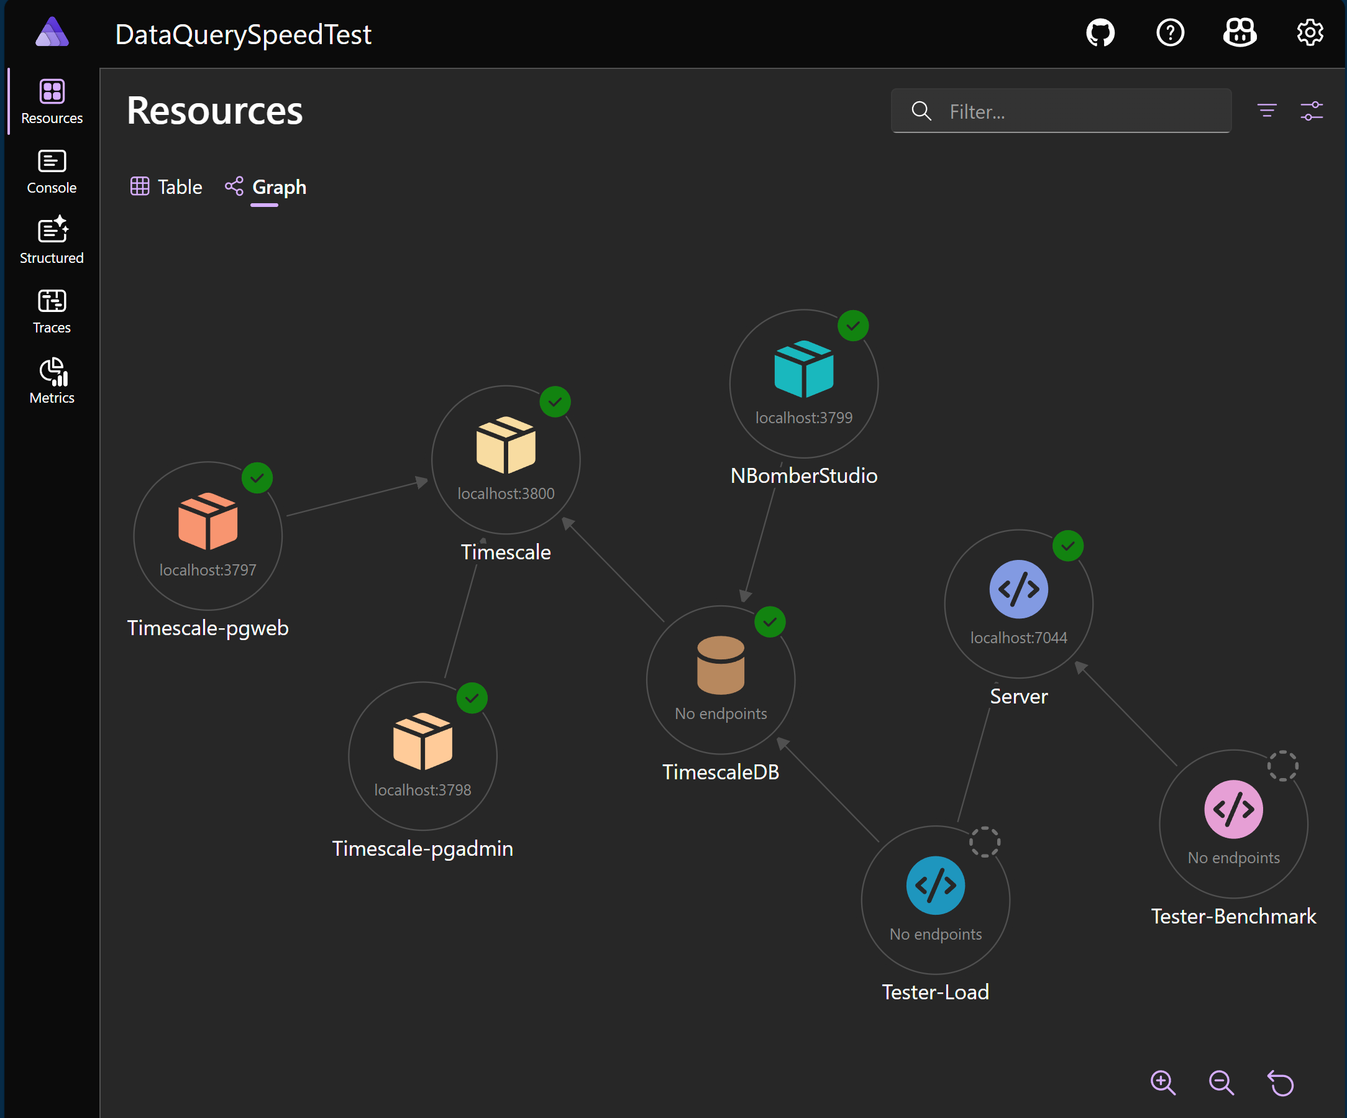Click the Filter search field
The image size is (1347, 1118).
(1061, 111)
